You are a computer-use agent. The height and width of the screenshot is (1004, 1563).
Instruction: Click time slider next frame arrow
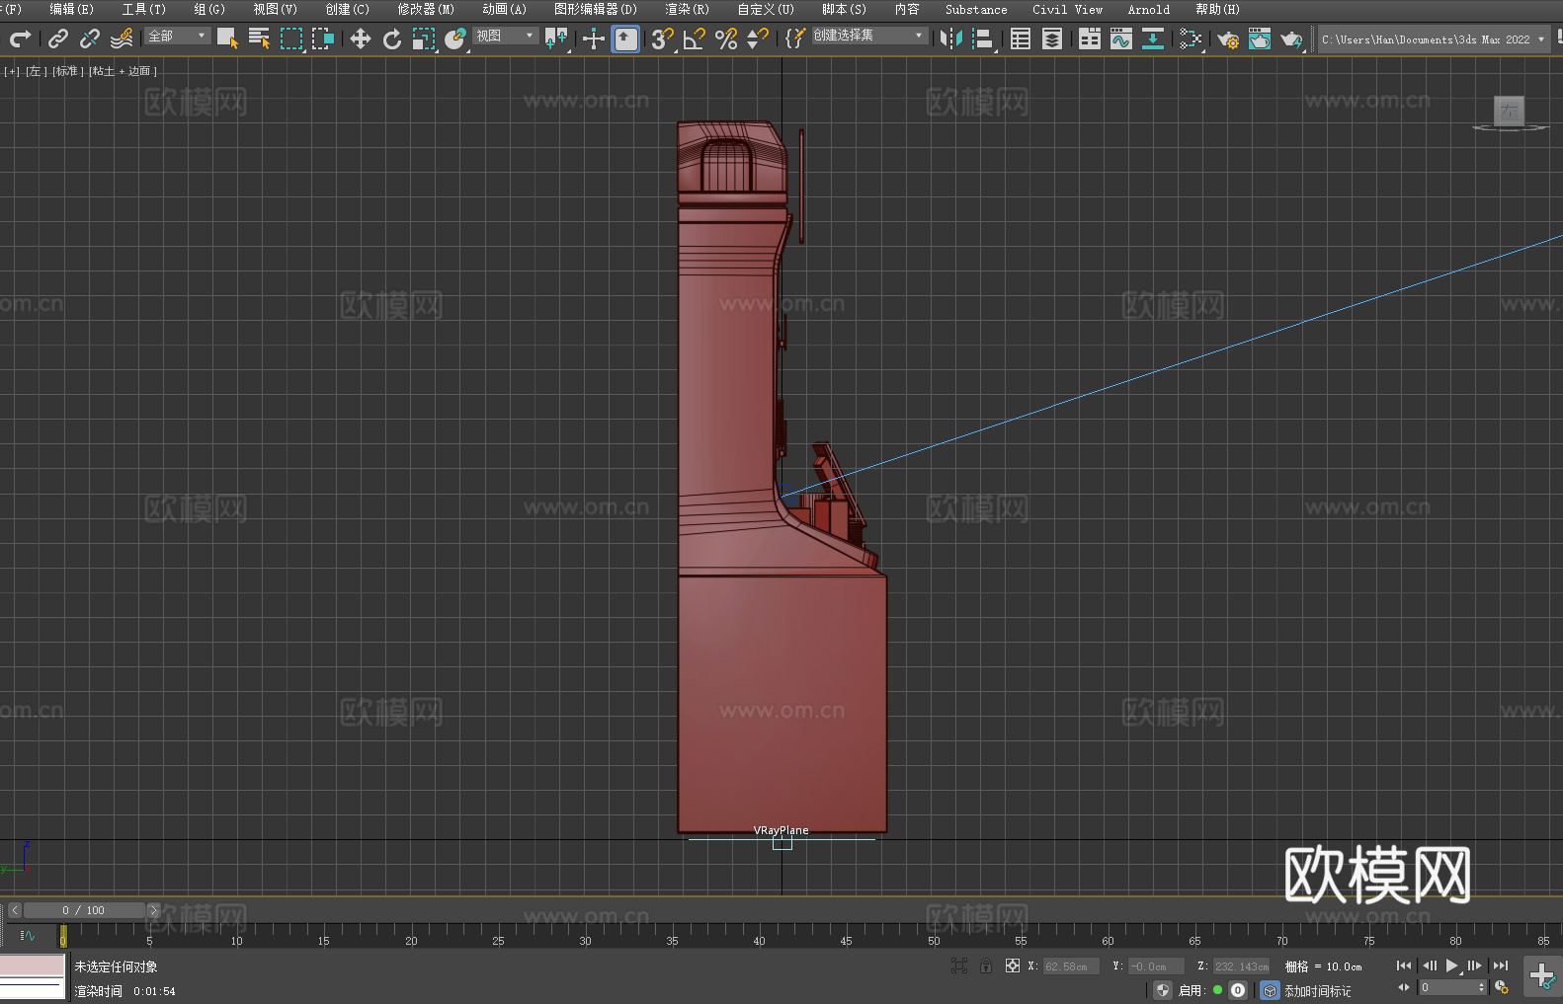point(153,910)
